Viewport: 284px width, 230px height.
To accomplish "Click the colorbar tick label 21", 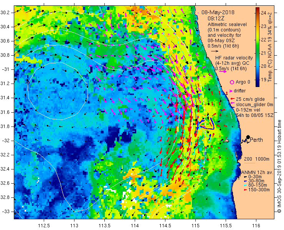I will [x=264, y=53].
